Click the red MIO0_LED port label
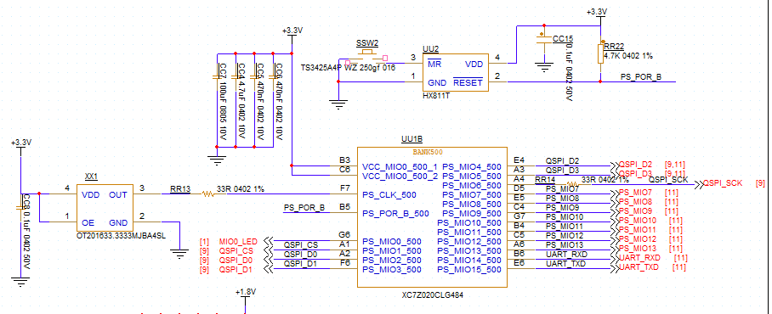The width and height of the screenshot is (772, 314). (x=238, y=242)
